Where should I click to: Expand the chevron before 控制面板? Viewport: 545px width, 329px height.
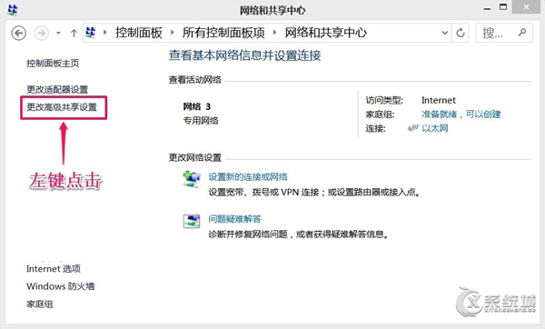click(105, 33)
